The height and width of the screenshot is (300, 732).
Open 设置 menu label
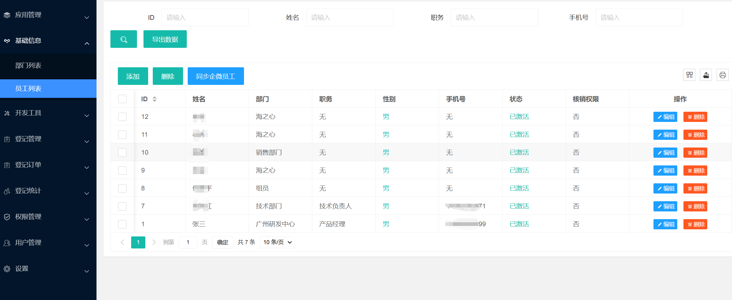pyautogui.click(x=22, y=269)
